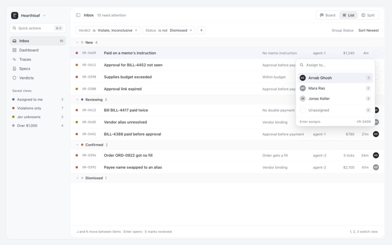Viewport: 392px width, 245px height.
Task: Click the Assign to search field
Action: pos(335,65)
